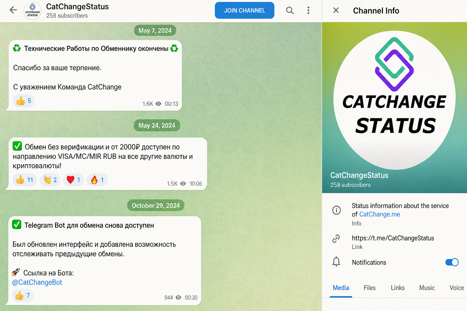
Task: Click the text 'С уважением Команда CatChange'
Action: (x=67, y=87)
